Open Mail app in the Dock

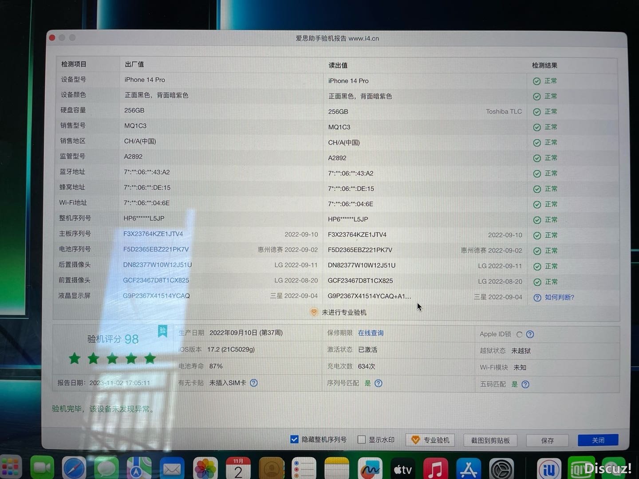pyautogui.click(x=172, y=468)
